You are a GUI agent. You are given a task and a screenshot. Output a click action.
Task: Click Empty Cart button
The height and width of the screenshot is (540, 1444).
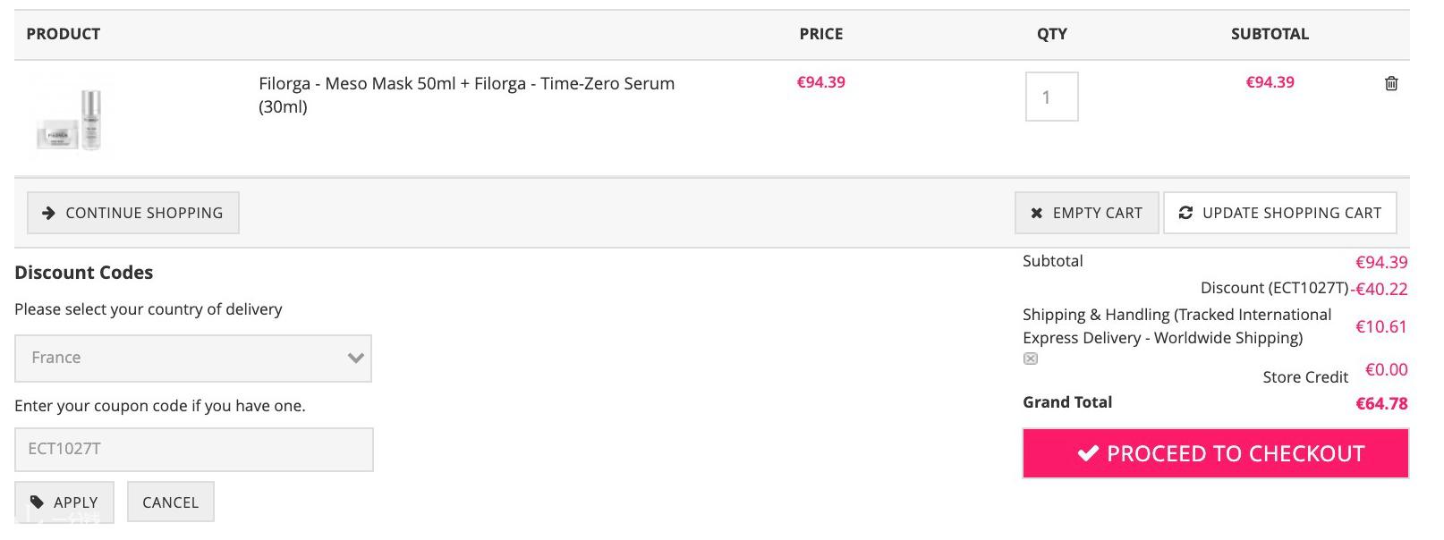point(1086,213)
